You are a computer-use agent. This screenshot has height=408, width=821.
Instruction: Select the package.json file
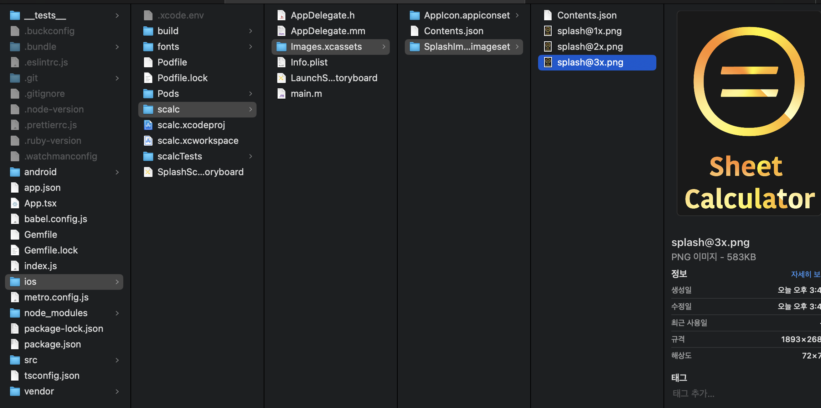coord(52,344)
